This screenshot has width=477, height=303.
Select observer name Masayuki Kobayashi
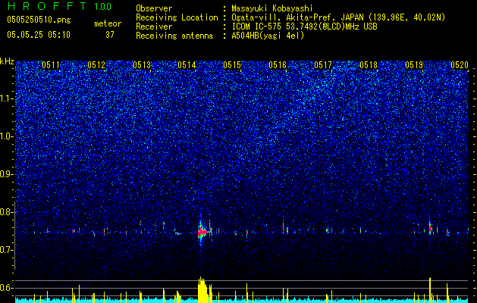click(271, 8)
